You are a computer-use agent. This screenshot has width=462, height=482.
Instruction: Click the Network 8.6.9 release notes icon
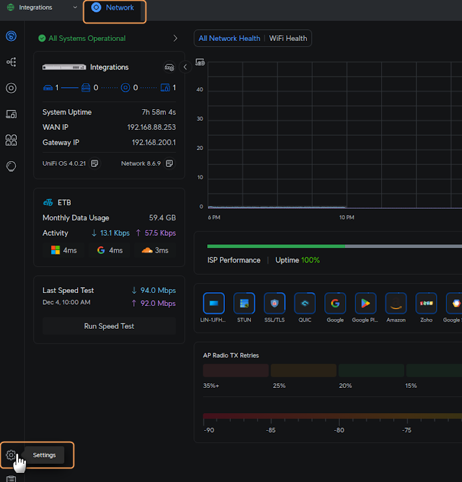click(x=170, y=163)
